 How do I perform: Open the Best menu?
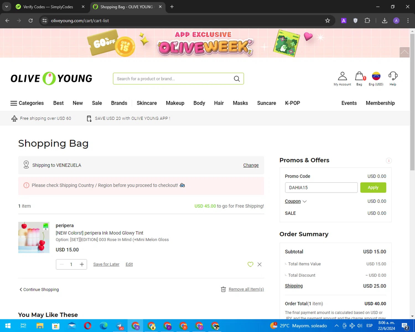pos(58,103)
